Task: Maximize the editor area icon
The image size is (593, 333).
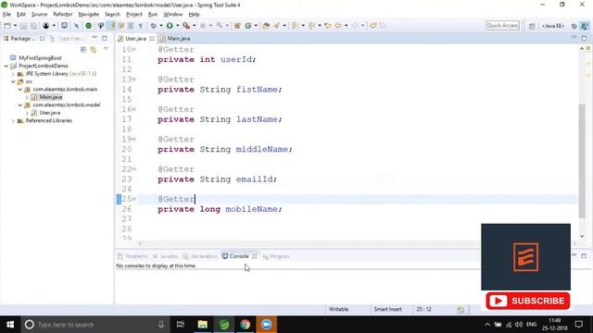Action: (x=584, y=38)
